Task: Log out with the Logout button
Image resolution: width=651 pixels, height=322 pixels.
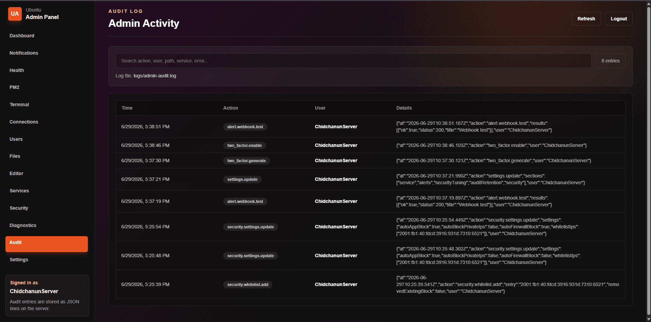Action: (x=619, y=19)
